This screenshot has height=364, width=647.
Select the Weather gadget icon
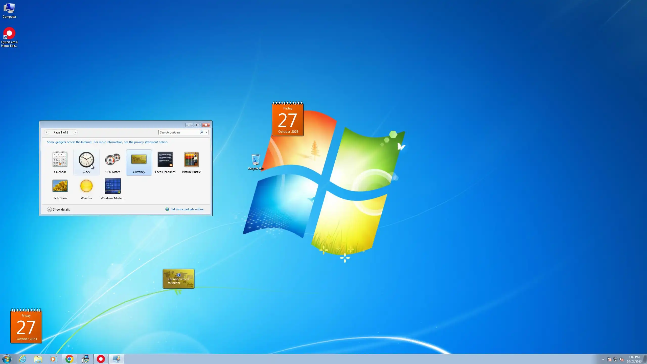tap(86, 186)
